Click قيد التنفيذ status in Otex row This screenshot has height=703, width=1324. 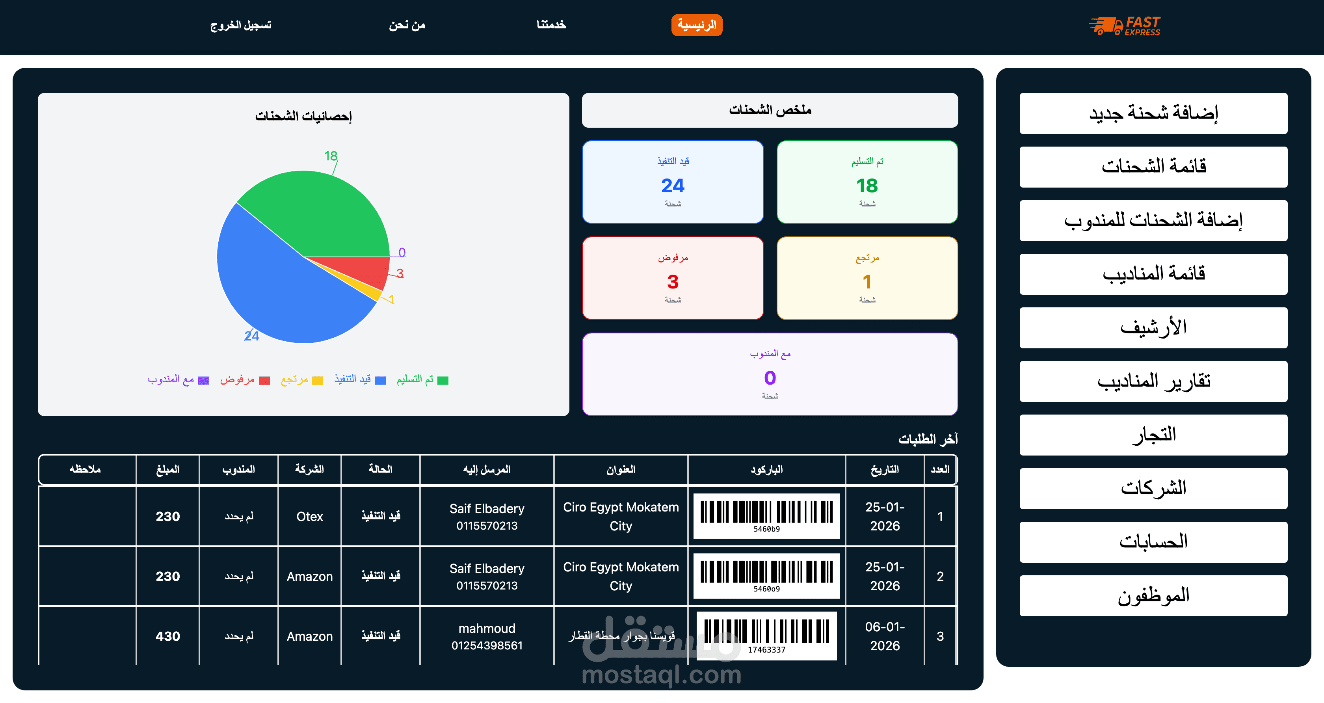click(x=380, y=517)
